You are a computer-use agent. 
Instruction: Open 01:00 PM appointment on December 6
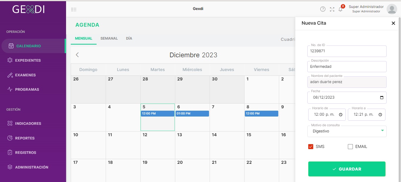tap(192, 114)
